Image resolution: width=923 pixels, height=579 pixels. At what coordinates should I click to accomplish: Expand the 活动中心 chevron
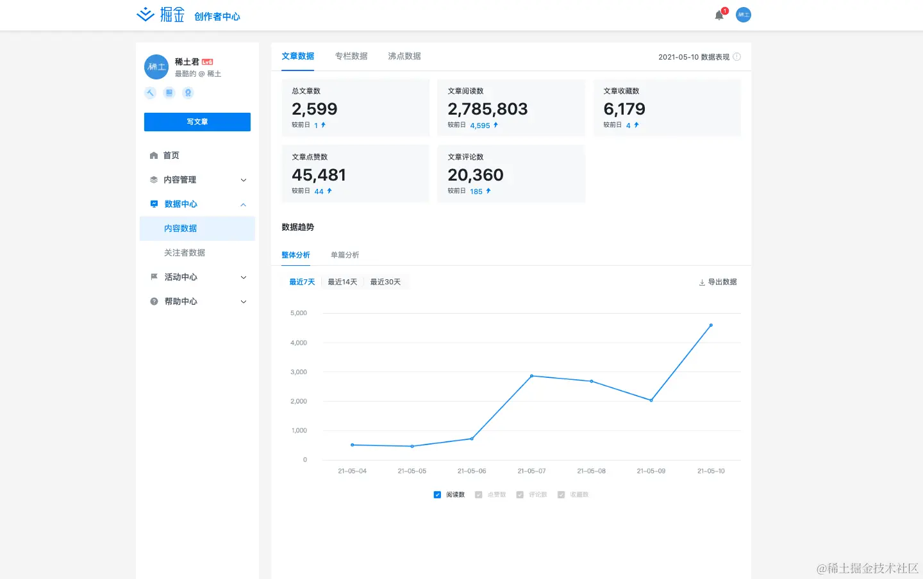pos(244,278)
